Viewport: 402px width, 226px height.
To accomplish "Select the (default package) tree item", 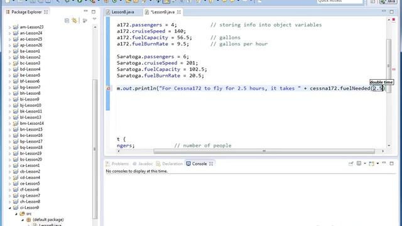I will (x=48, y=220).
